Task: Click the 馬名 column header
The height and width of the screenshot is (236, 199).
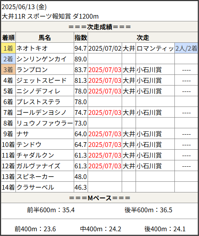Action: (x=45, y=38)
